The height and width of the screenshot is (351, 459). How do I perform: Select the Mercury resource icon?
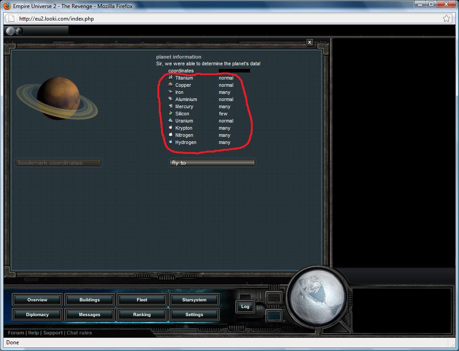(170, 106)
